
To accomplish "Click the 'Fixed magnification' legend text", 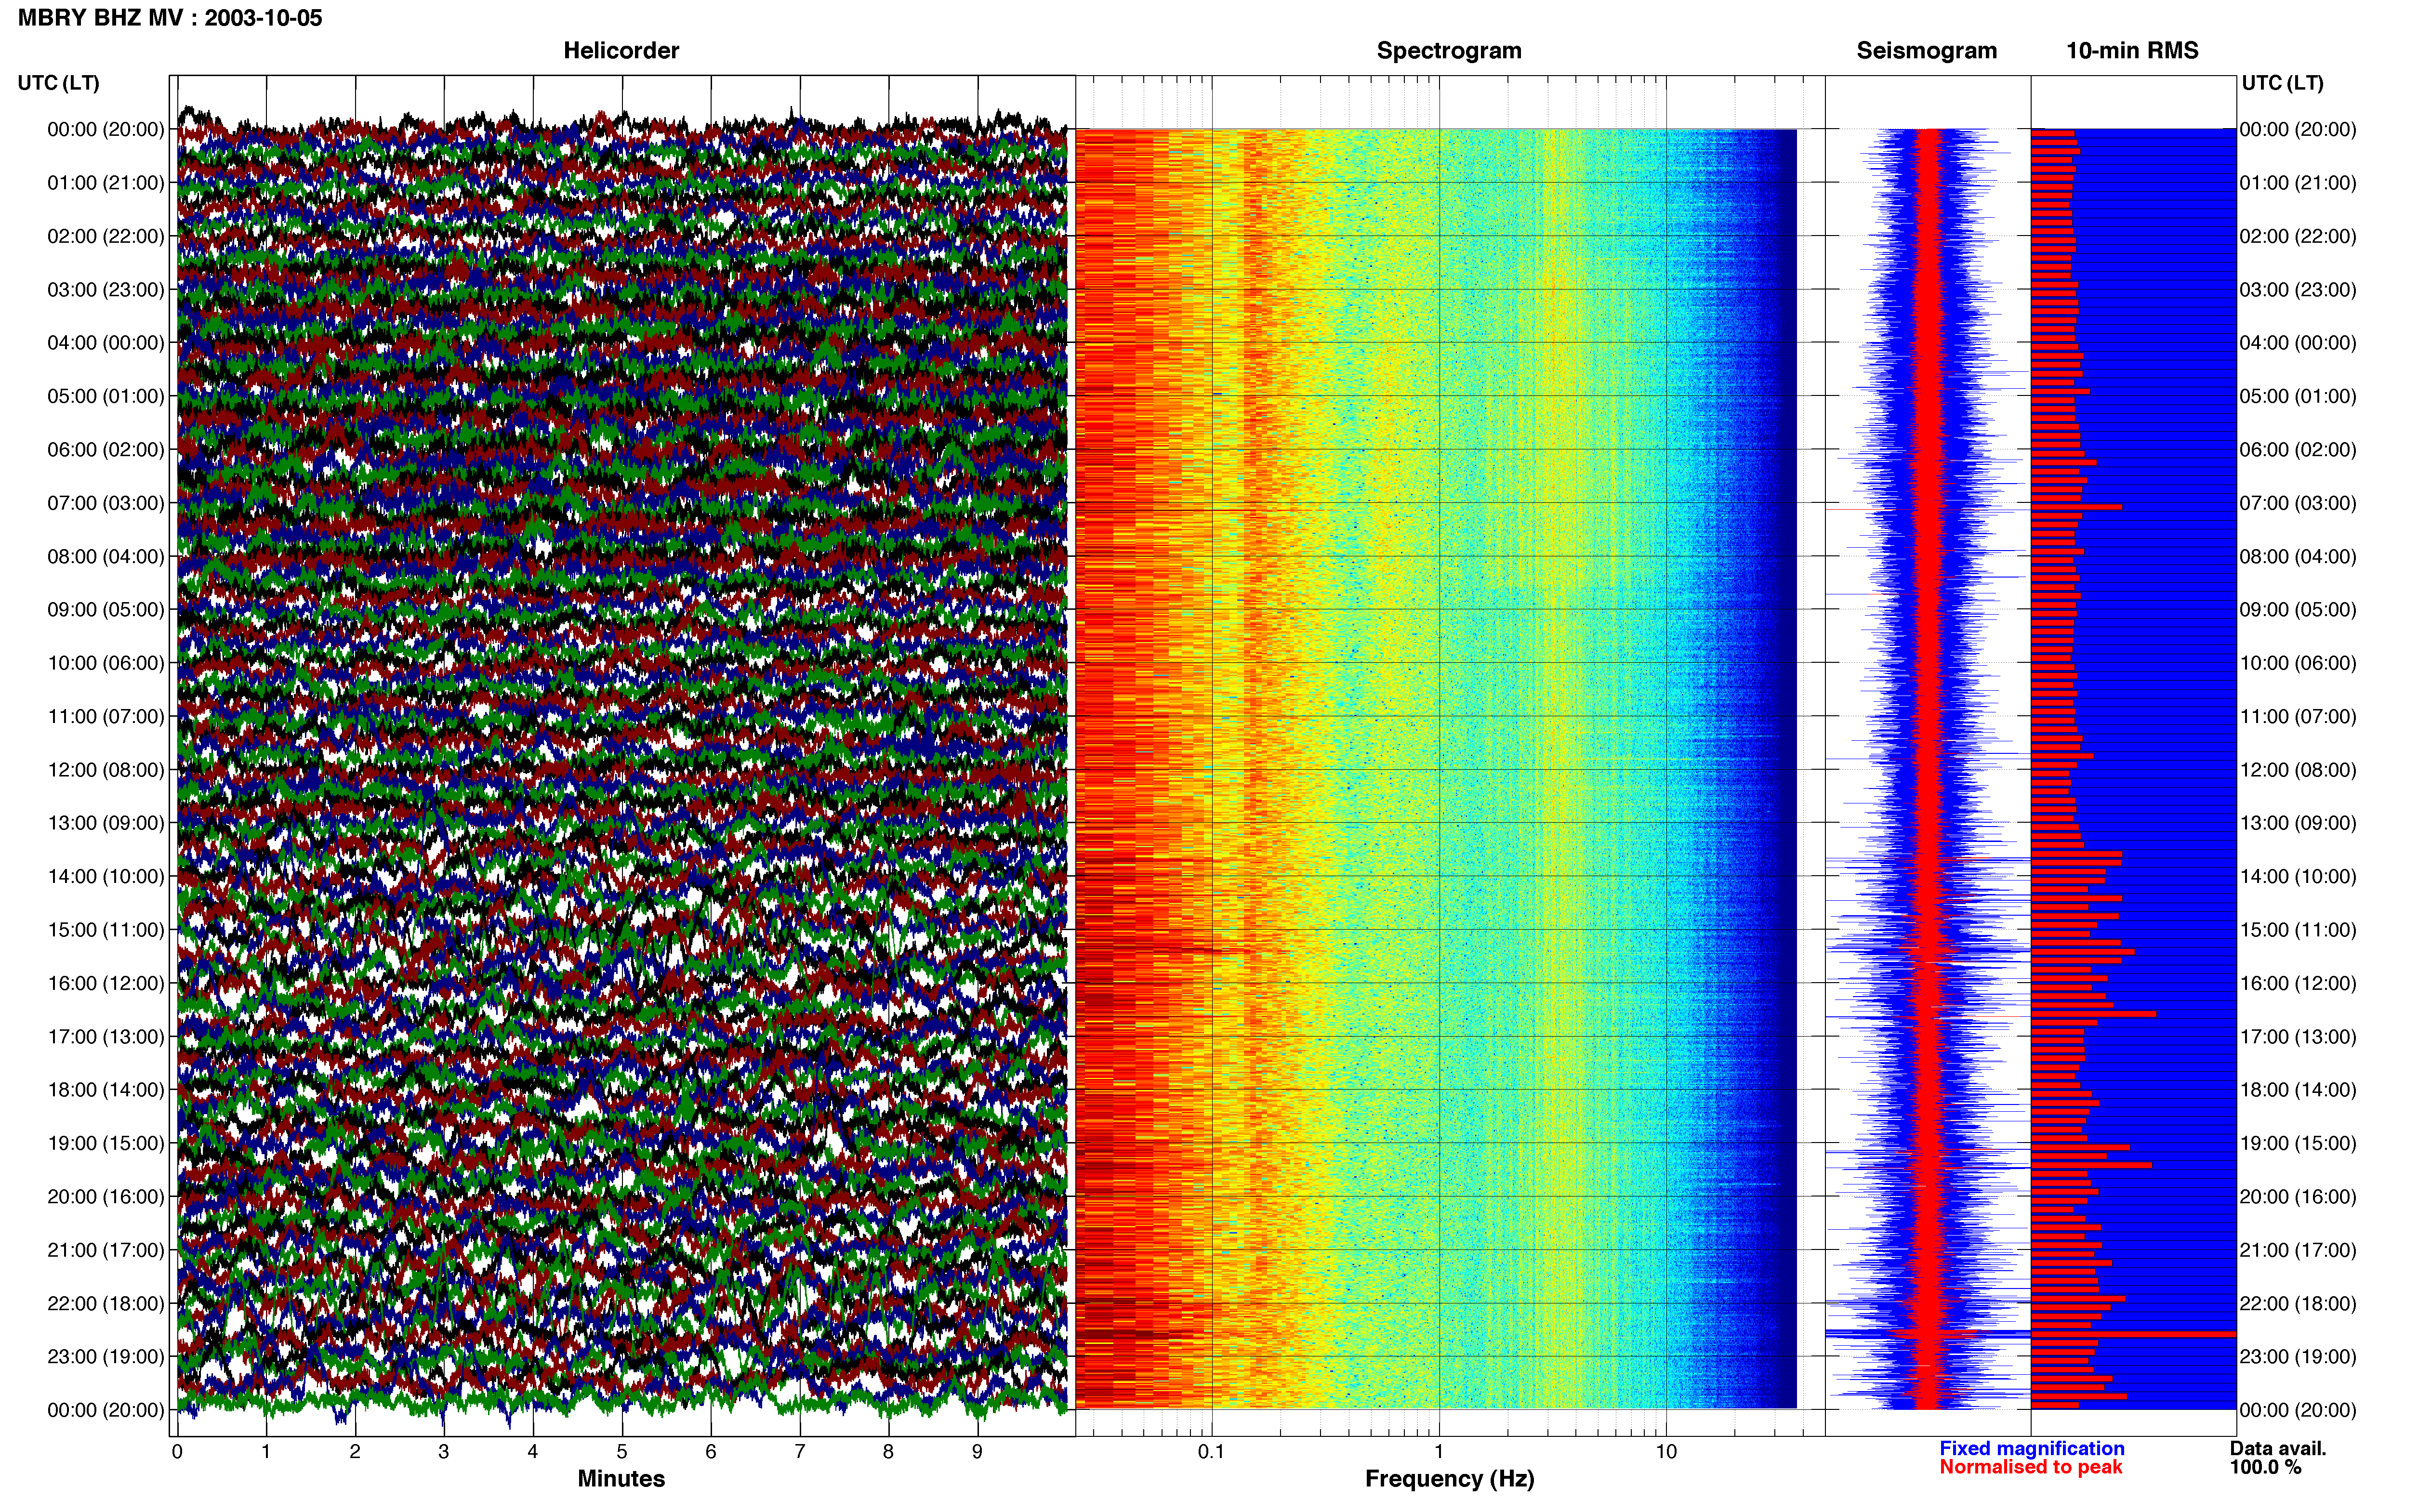I will click(x=2032, y=1448).
